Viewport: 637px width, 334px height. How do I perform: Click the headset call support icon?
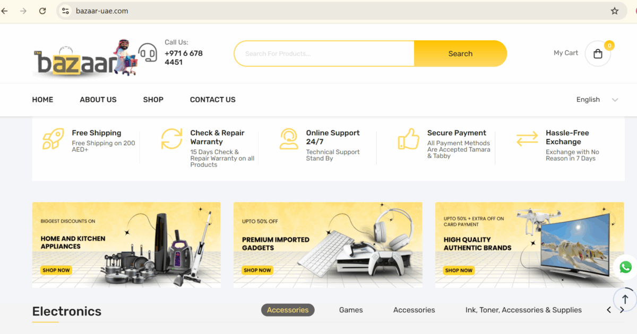148,53
